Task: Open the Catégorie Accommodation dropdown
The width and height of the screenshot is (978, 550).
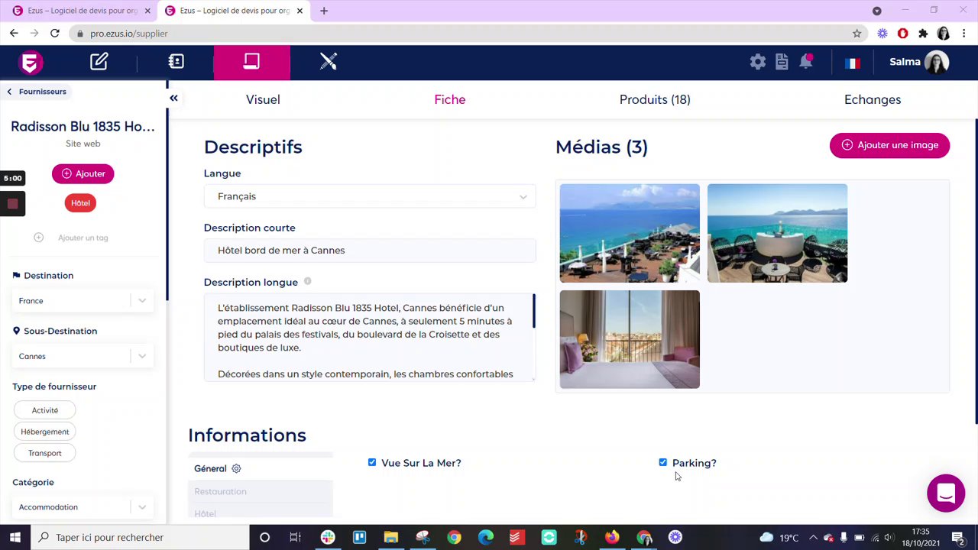Action: [x=83, y=507]
